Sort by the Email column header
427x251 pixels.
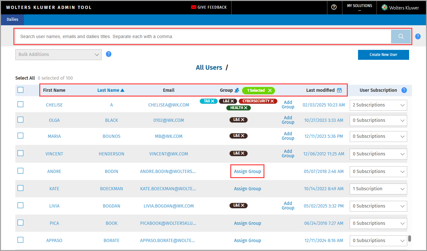(169, 90)
